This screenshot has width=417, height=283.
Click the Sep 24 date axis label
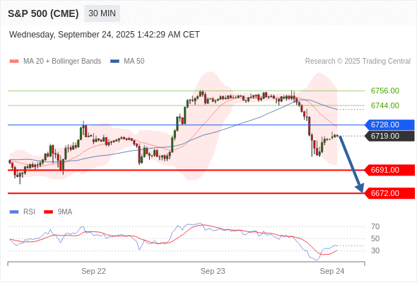point(332,271)
